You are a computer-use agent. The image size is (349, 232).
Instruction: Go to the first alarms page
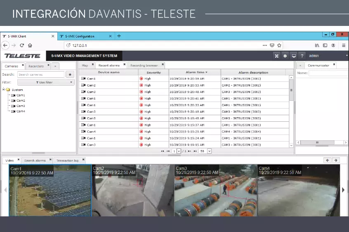pos(163,151)
